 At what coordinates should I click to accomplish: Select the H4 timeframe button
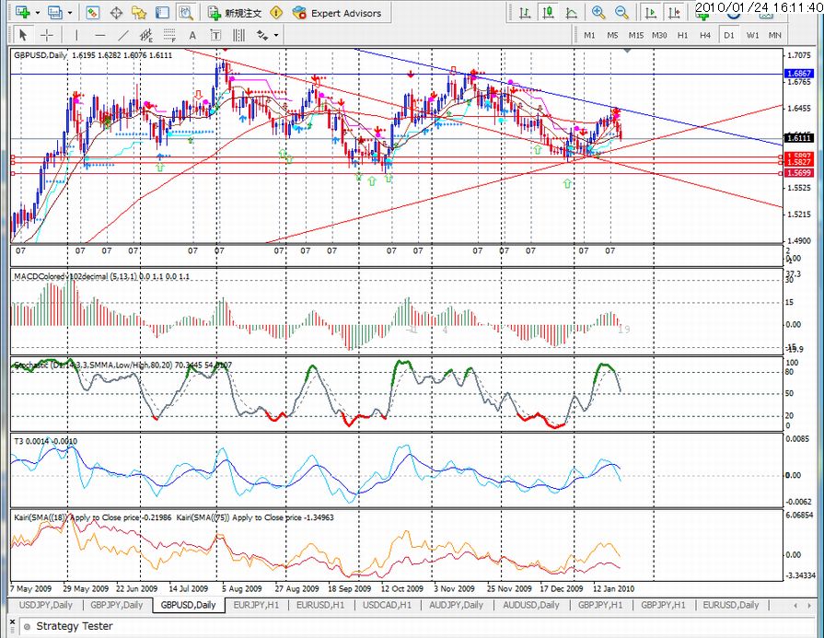pyautogui.click(x=705, y=35)
